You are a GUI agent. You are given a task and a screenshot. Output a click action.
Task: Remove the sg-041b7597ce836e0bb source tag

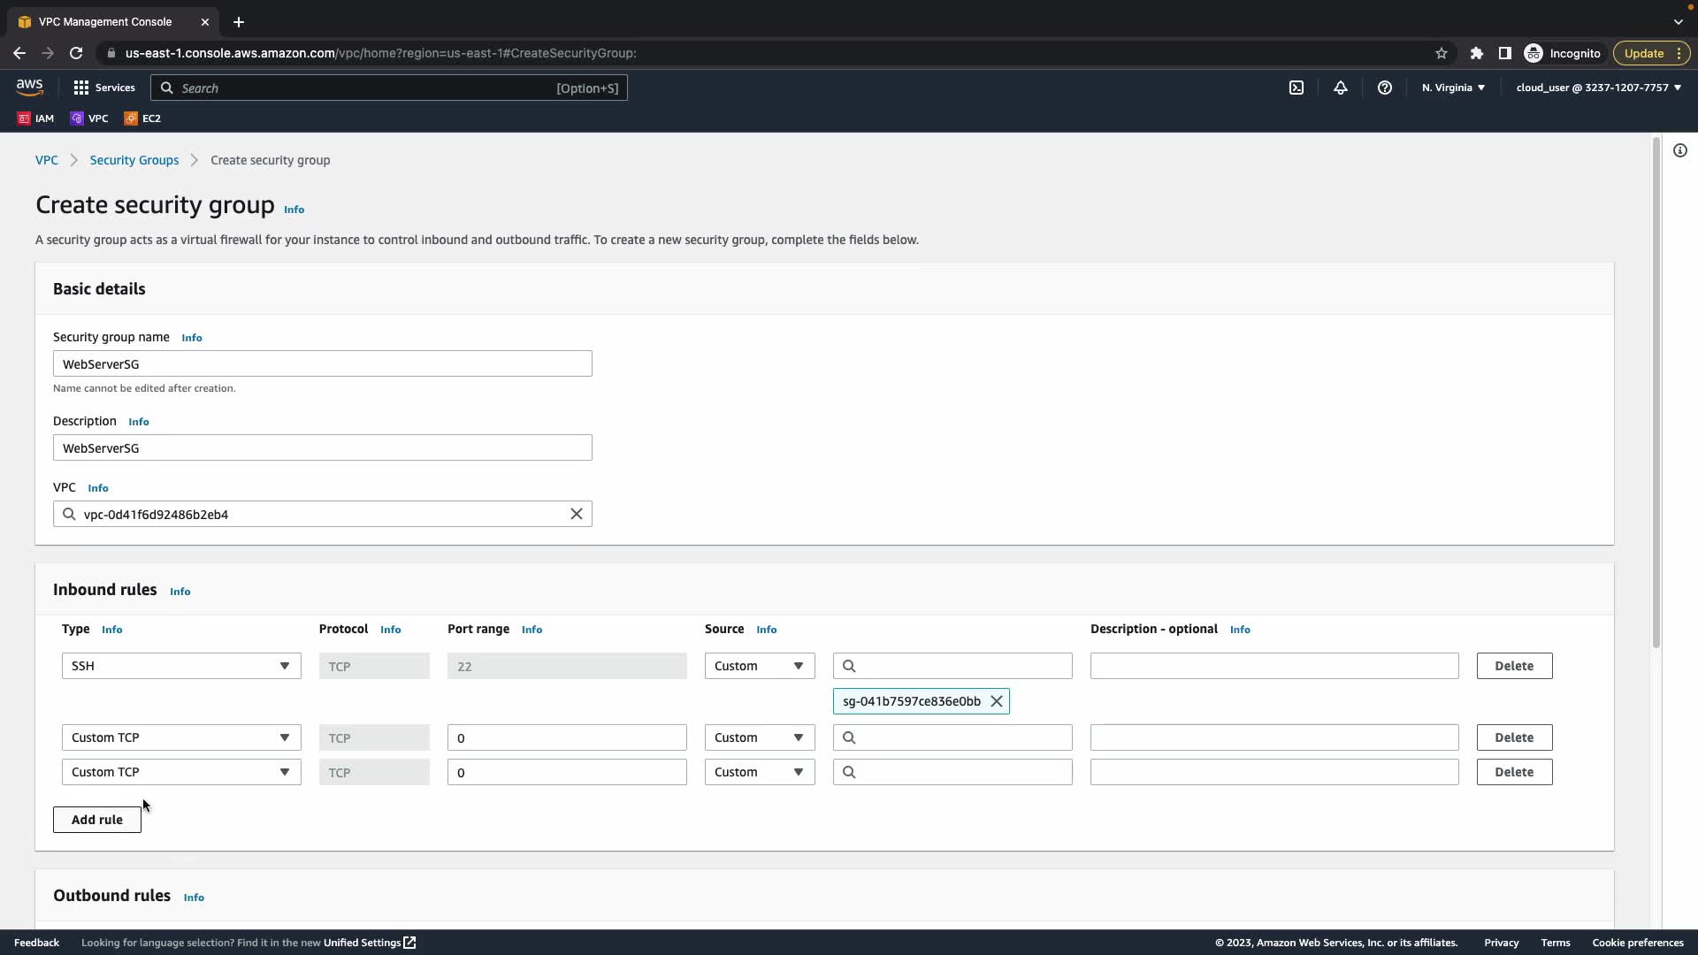pyautogui.click(x=997, y=701)
